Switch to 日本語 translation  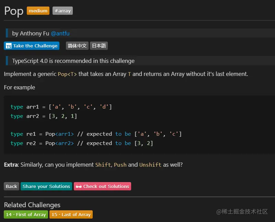tap(99, 46)
